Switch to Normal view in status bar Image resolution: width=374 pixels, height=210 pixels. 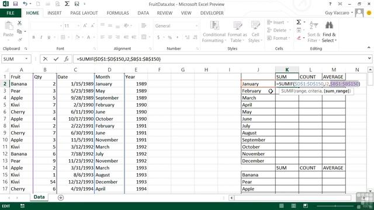[282, 206]
